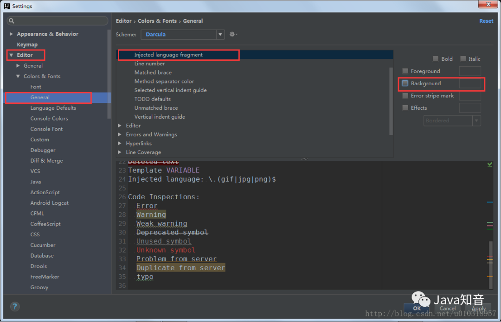
Task: Open the VCS colors page
Action: pos(35,171)
